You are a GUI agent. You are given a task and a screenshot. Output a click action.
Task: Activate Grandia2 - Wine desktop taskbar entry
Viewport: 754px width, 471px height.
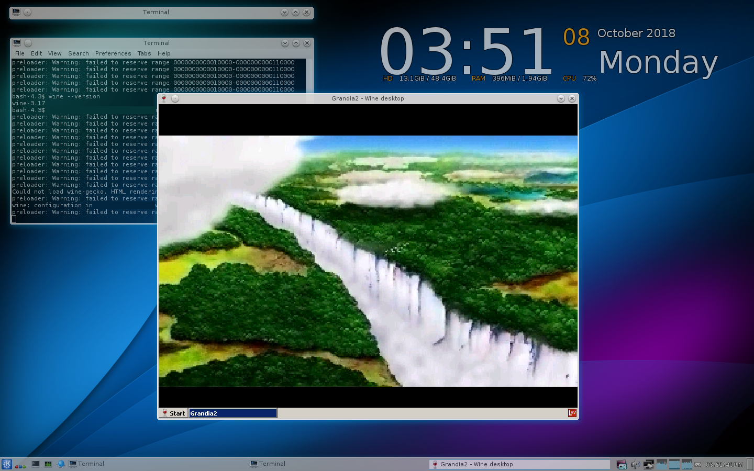coord(519,464)
